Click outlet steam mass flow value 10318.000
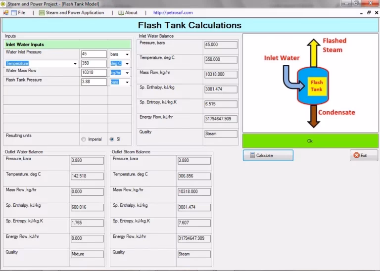380x271 pixels. (194, 192)
